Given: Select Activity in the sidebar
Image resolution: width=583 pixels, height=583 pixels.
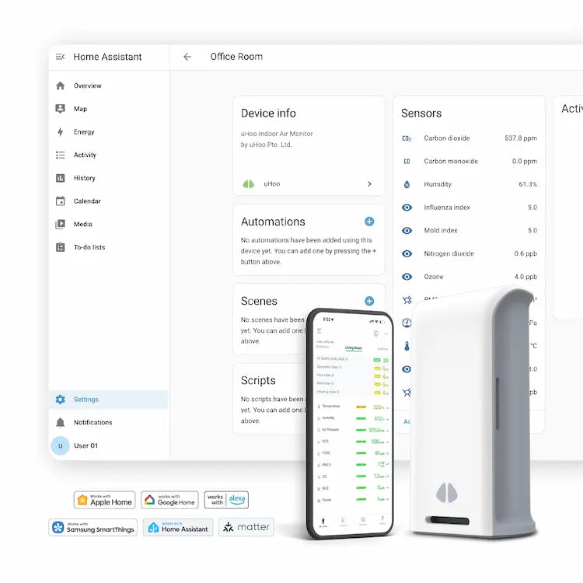Looking at the screenshot, I should [108, 155].
